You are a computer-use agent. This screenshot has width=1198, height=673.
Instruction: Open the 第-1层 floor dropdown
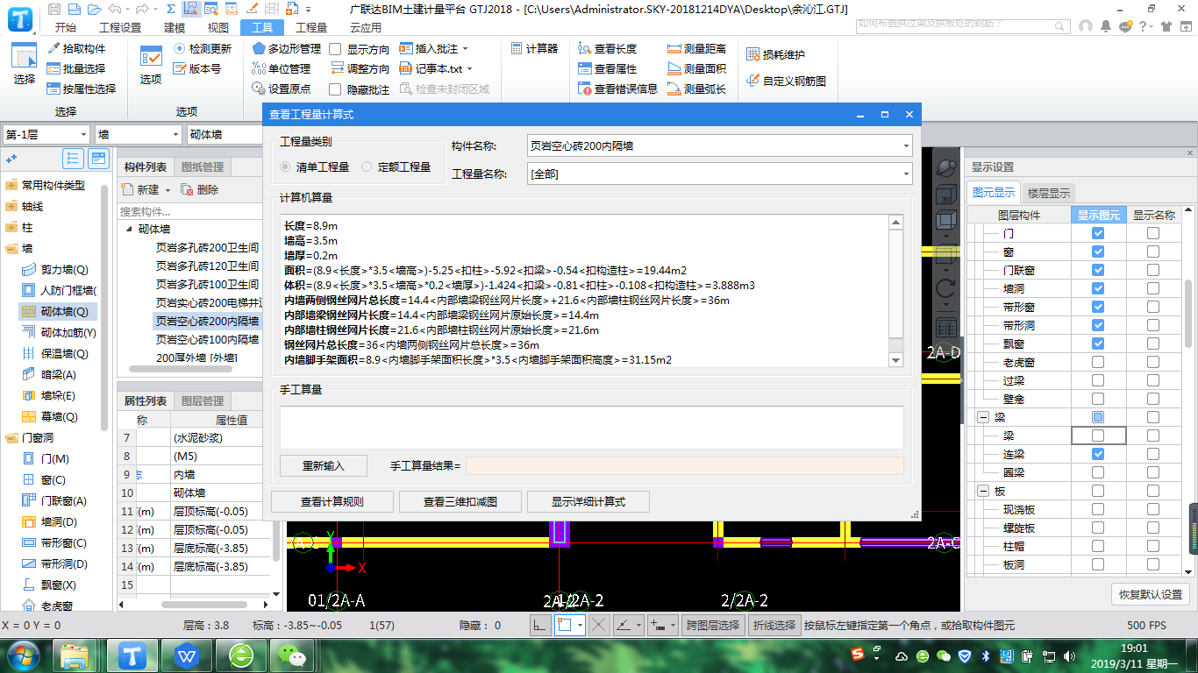(46, 134)
